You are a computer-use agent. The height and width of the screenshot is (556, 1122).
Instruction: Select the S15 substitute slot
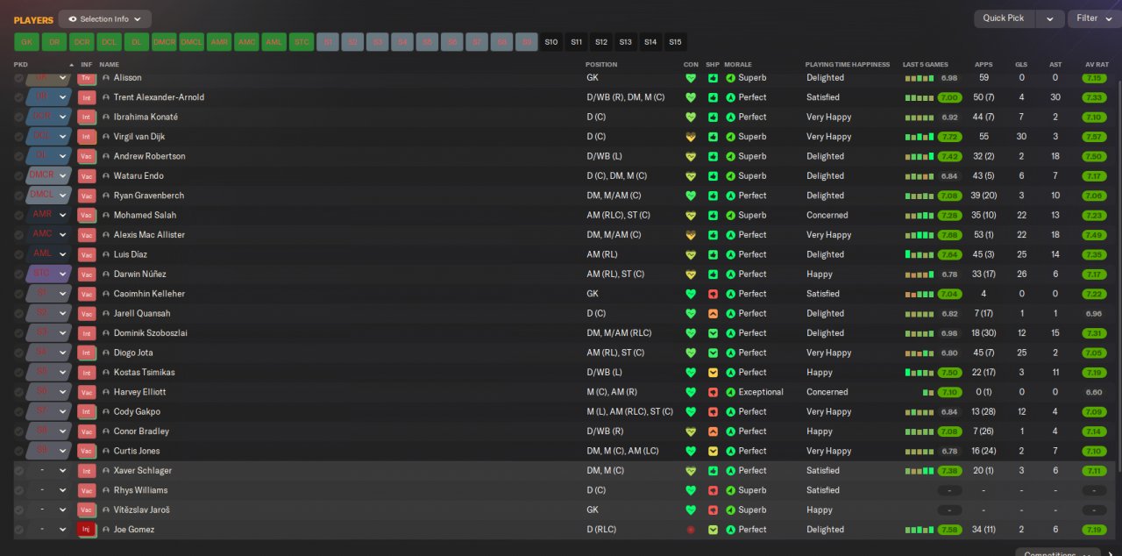pos(675,42)
